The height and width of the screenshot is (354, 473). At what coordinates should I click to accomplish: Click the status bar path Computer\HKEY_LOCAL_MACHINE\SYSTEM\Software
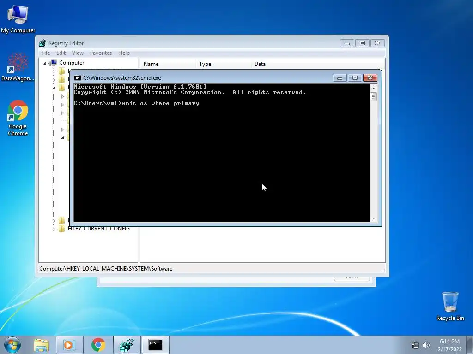106,269
